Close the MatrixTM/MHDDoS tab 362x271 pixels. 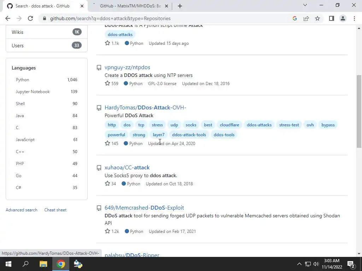(x=167, y=6)
